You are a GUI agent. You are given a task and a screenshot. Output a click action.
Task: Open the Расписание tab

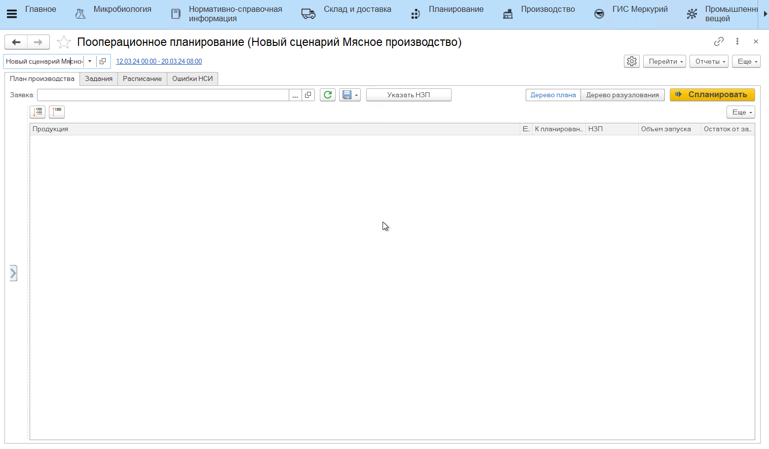(142, 78)
